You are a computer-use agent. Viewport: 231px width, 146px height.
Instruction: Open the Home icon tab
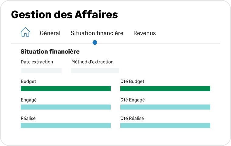point(25,32)
